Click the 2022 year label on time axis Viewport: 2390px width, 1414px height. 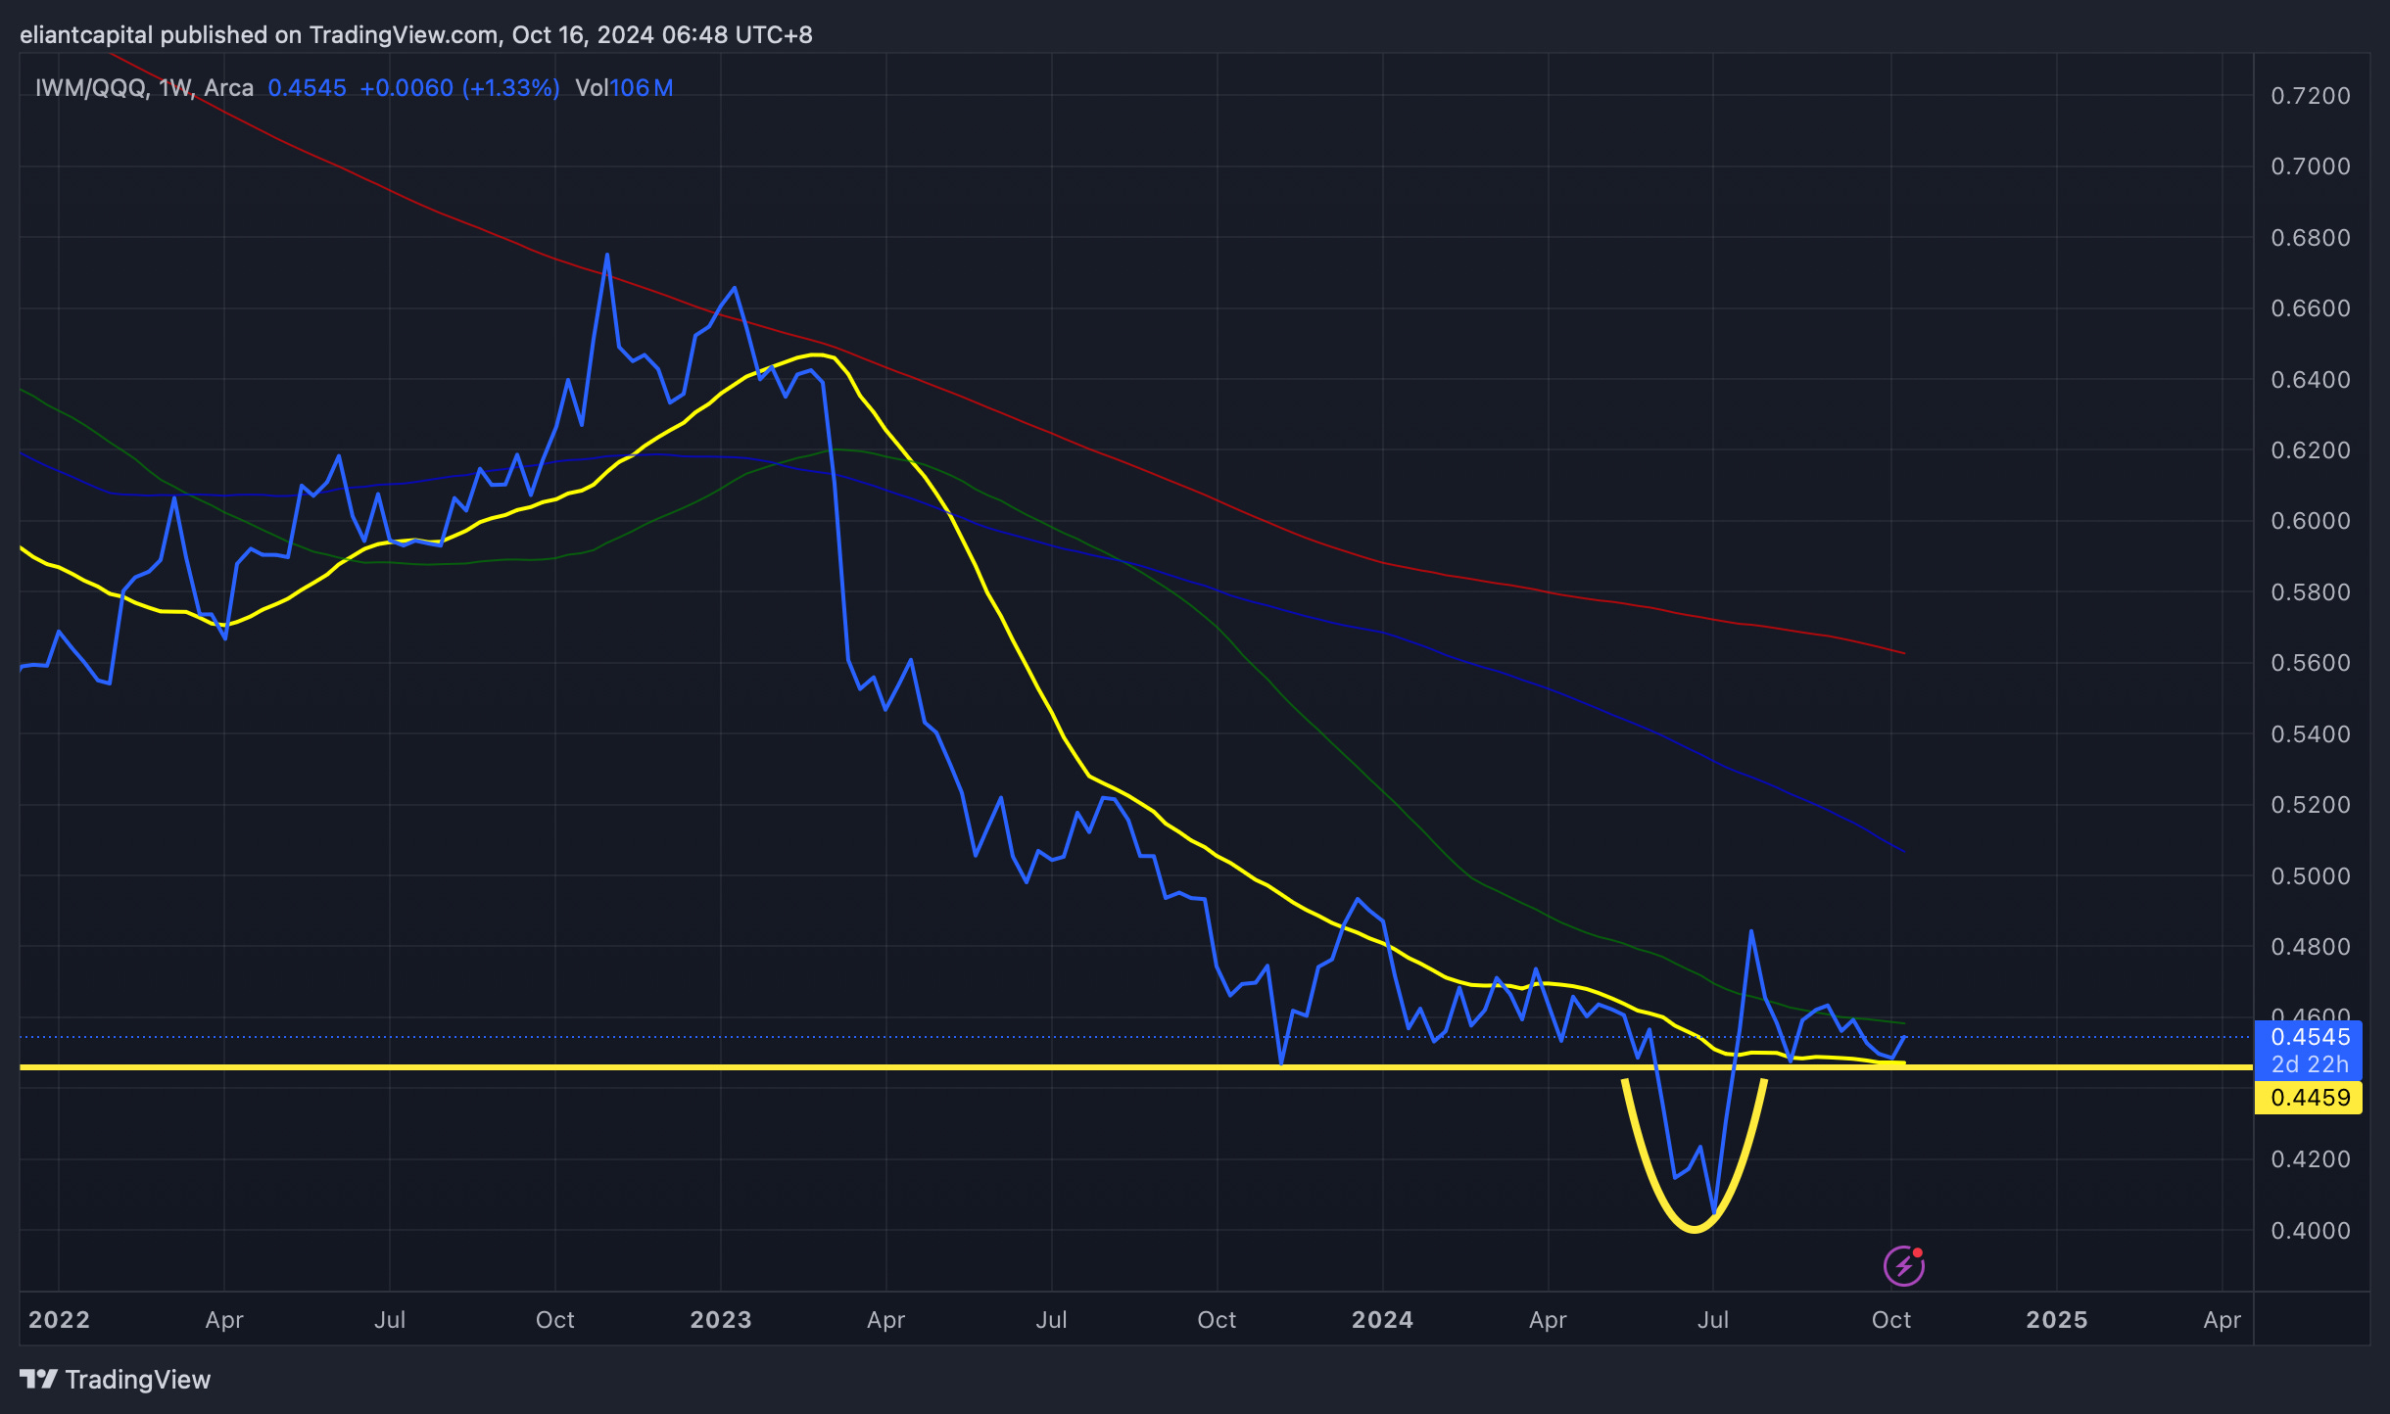[x=59, y=1320]
